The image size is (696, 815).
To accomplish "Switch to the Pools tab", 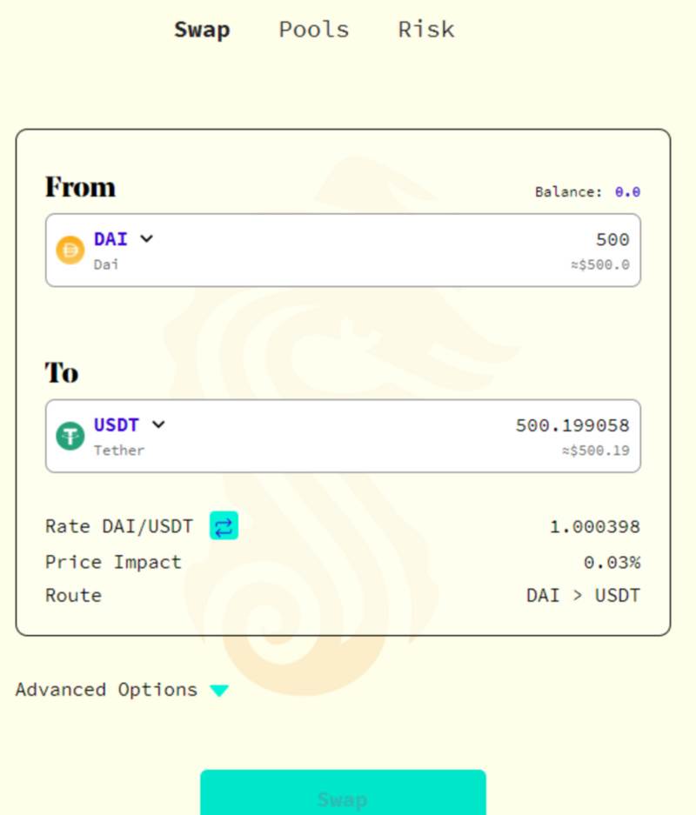I will point(314,29).
